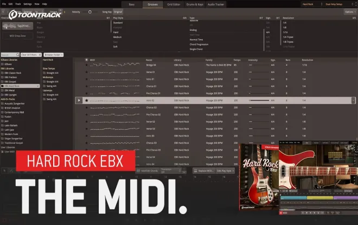Open the Track menu

click(x=18, y=4)
